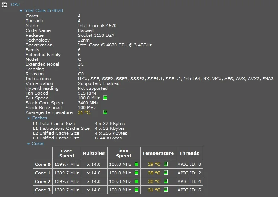Image resolution: width=278 pixels, height=197 pixels.
Task: Click Core 0 temperature reading 29 °C
Action: tap(154, 164)
